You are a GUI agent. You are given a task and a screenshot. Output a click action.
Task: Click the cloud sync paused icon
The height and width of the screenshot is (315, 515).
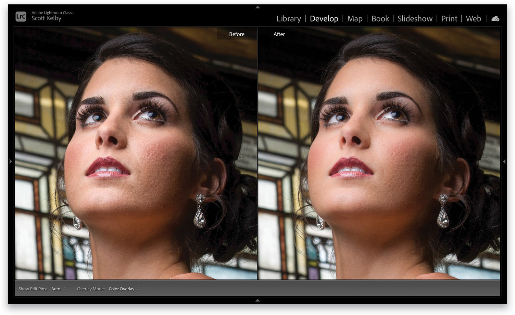pos(495,19)
